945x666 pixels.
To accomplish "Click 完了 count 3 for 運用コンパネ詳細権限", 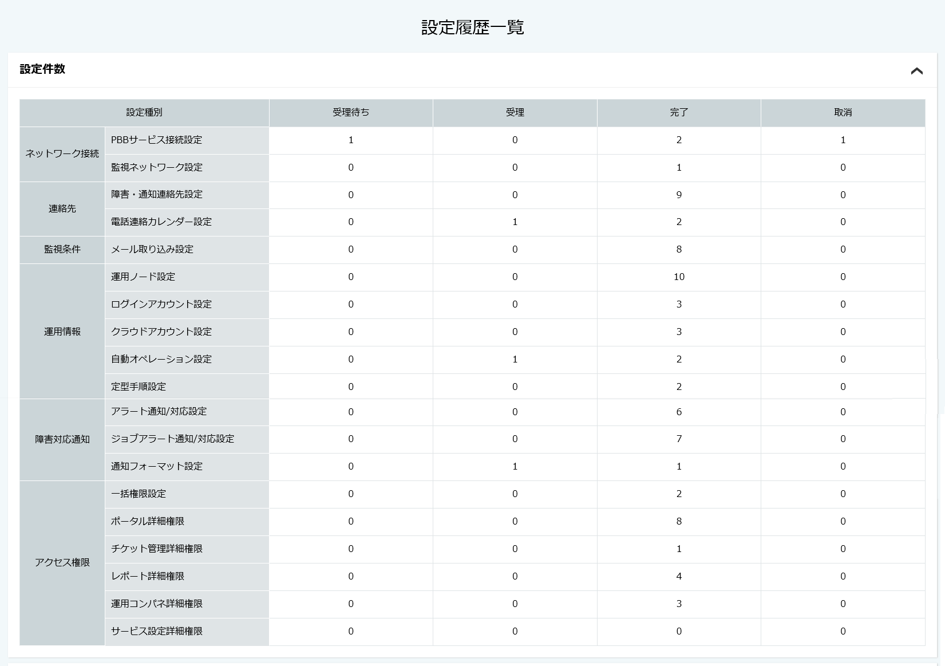I will pos(679,604).
